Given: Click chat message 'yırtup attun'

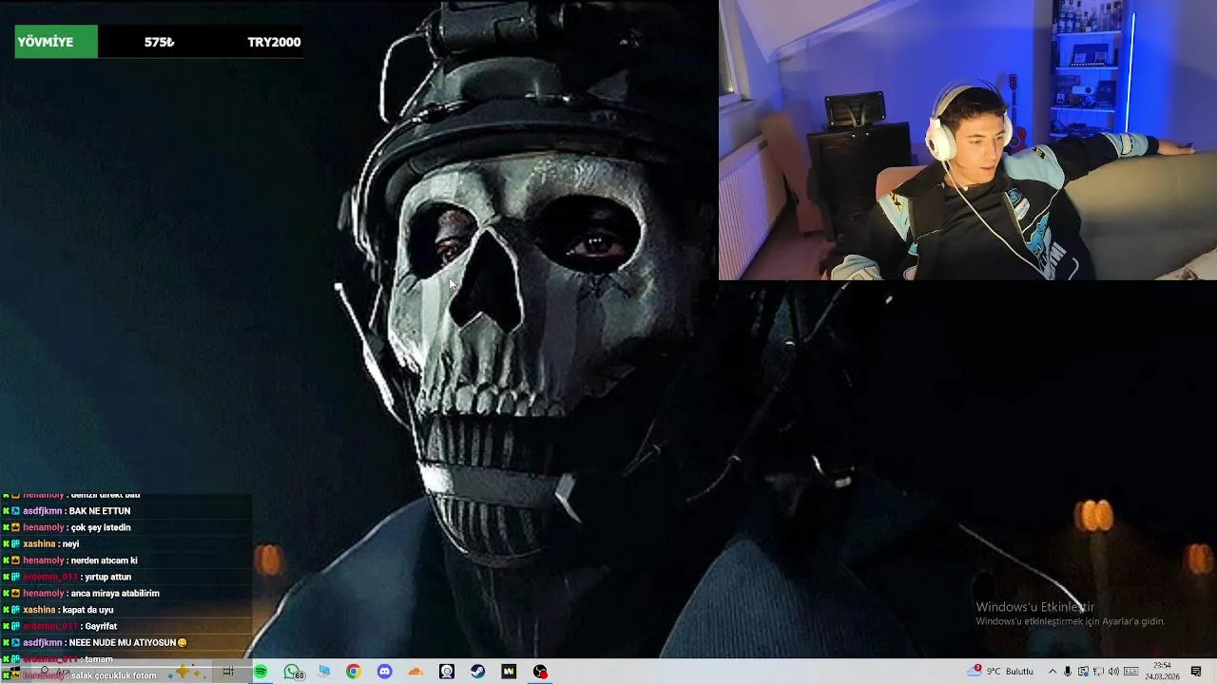Looking at the screenshot, I should (106, 577).
